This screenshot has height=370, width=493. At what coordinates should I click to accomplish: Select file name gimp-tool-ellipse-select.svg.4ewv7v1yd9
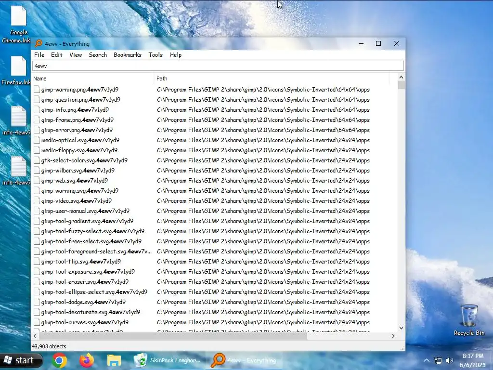pyautogui.click(x=94, y=291)
